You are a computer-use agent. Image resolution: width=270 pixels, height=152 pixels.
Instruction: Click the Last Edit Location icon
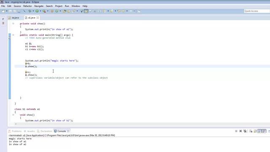tap(119, 11)
